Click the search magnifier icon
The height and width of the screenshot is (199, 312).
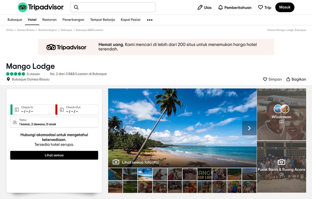pyautogui.click(x=76, y=7)
